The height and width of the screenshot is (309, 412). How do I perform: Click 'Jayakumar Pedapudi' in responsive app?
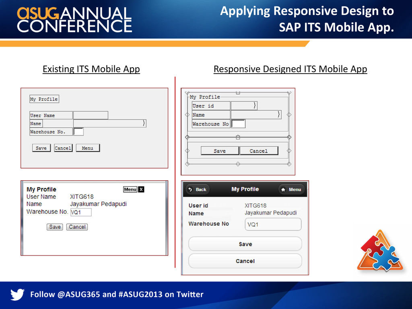[271, 213]
